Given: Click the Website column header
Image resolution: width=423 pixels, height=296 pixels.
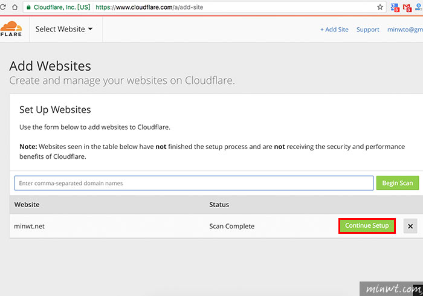Looking at the screenshot, I should pos(27,205).
